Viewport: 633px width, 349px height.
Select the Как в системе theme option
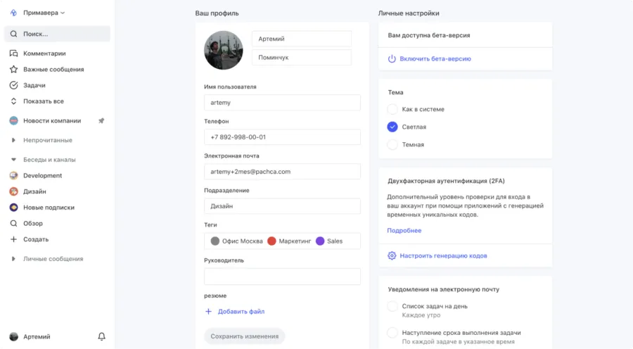[x=392, y=109]
